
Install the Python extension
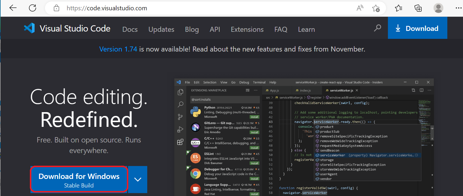pyautogui.click(x=254, y=117)
